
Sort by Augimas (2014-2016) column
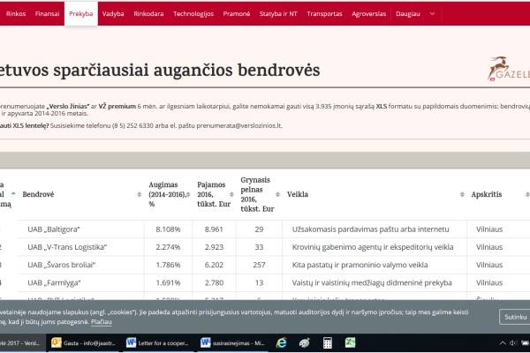188,194
